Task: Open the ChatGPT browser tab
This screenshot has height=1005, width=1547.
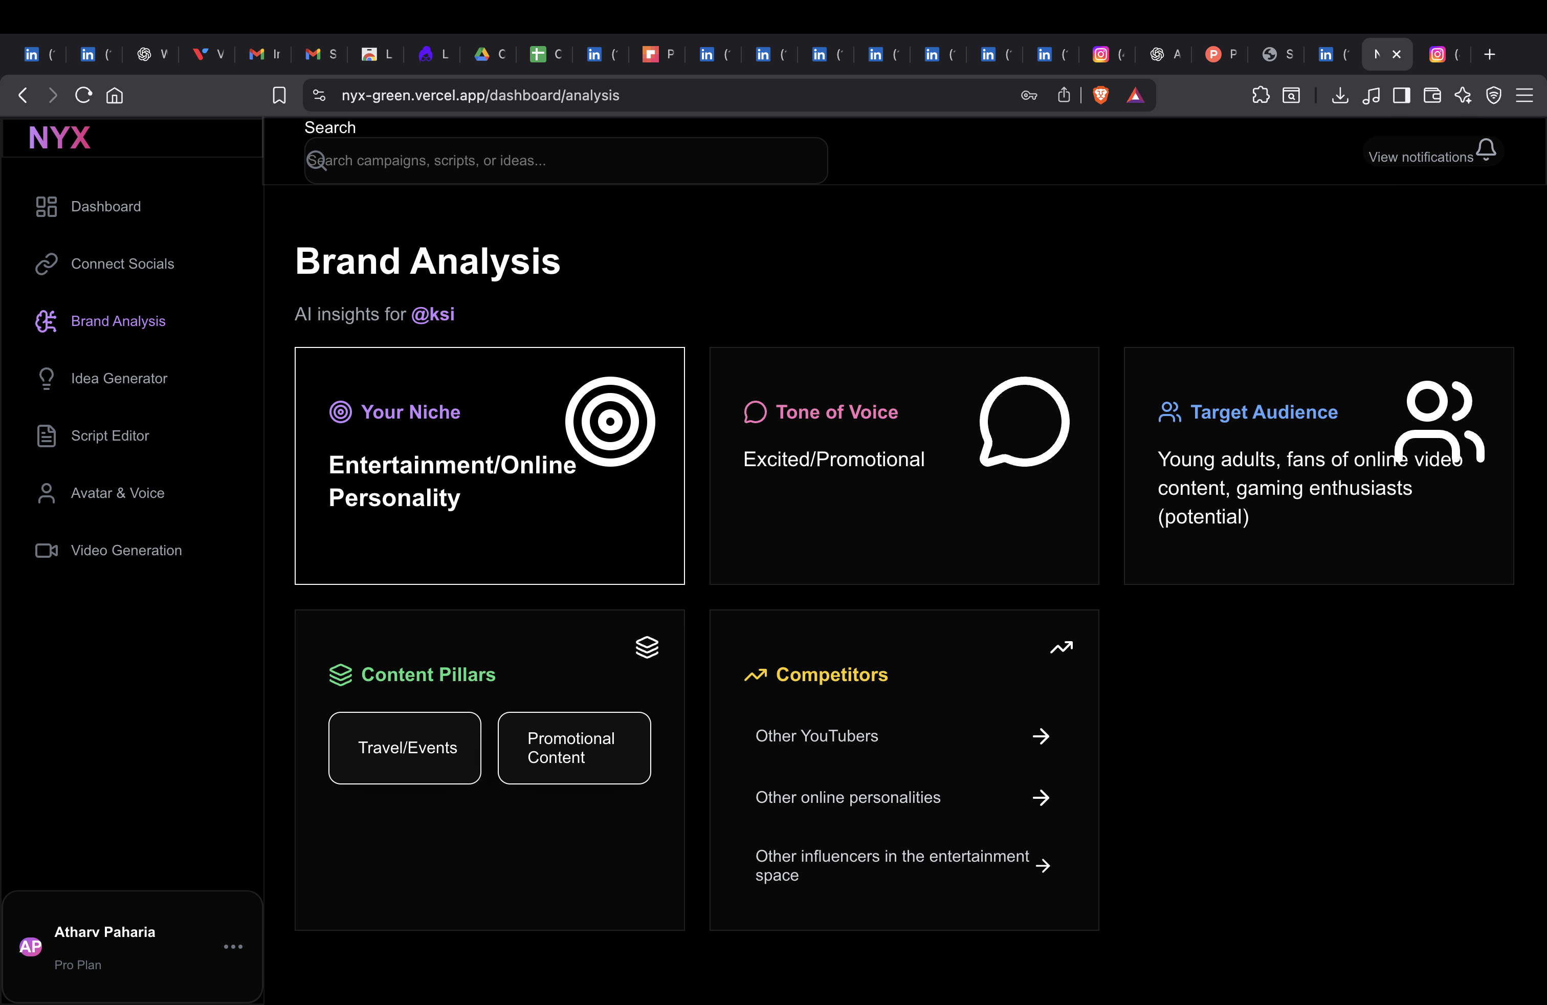Action: (x=1160, y=54)
